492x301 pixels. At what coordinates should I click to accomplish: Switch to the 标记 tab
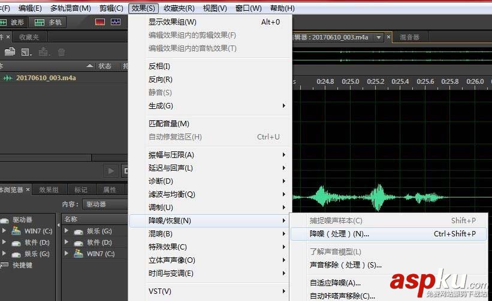click(x=81, y=190)
